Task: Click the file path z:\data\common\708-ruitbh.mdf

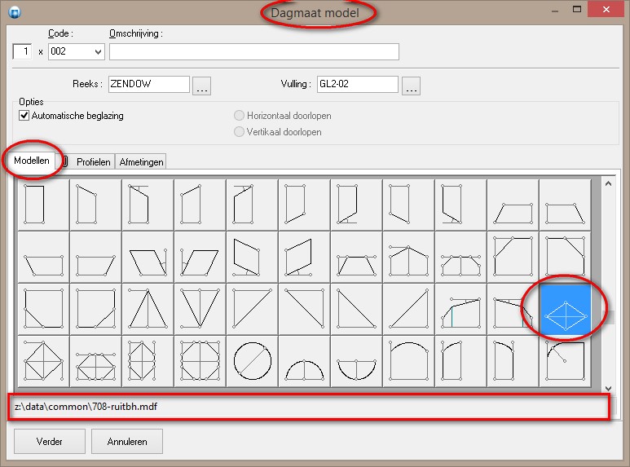Action: (86, 407)
